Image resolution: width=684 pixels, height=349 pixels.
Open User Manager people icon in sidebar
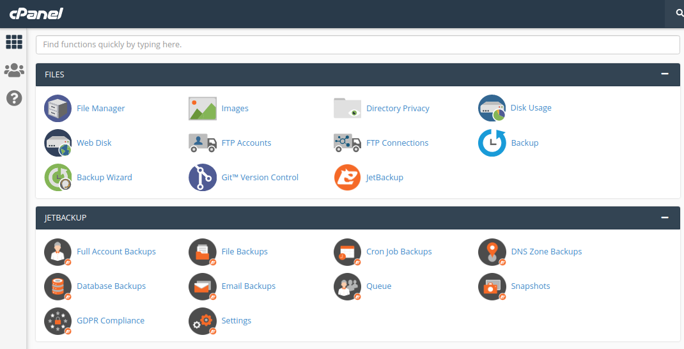[14, 70]
